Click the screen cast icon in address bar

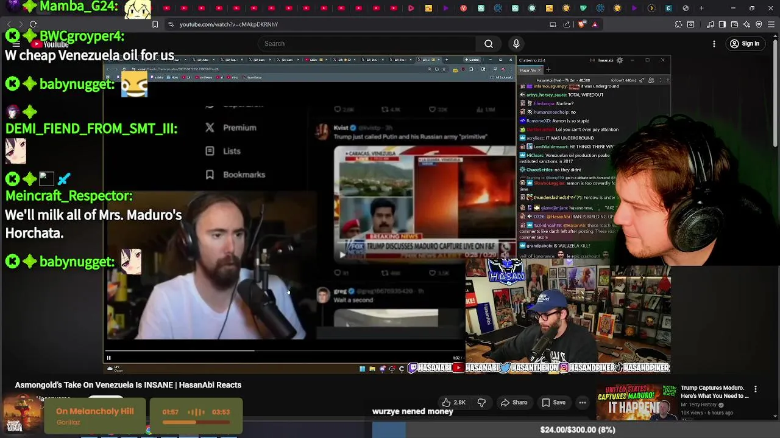(553, 24)
